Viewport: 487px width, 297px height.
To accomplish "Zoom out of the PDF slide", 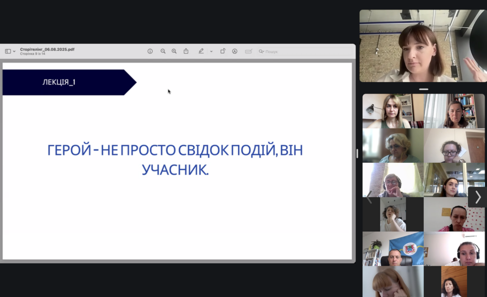I will [x=163, y=51].
